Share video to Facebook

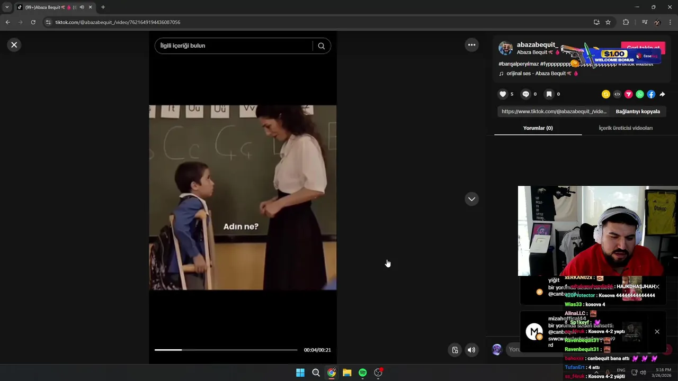651,94
